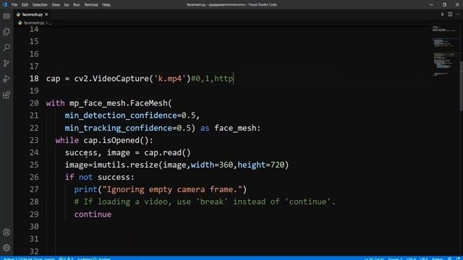This screenshot has height=260, width=463.
Task: Open the Help menu
Action: (106, 5)
